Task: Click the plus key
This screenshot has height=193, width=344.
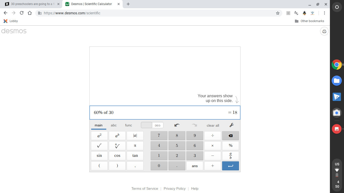Action: pos(213,166)
